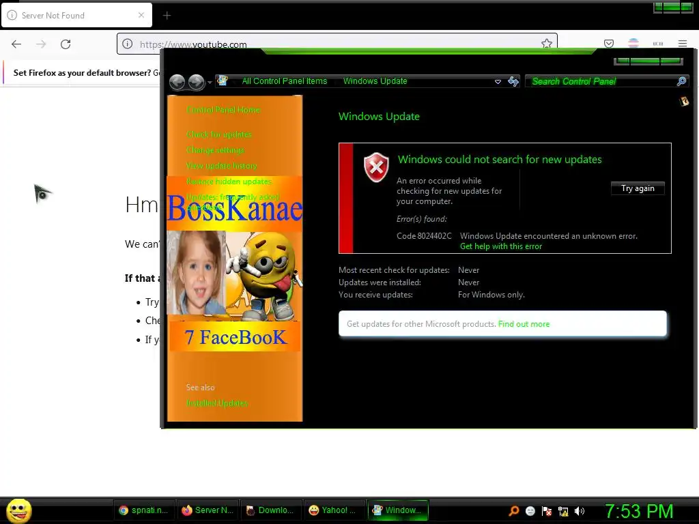The image size is (699, 524).
Task: Switch to the spnati Chrome taskbar item
Action: [143, 510]
